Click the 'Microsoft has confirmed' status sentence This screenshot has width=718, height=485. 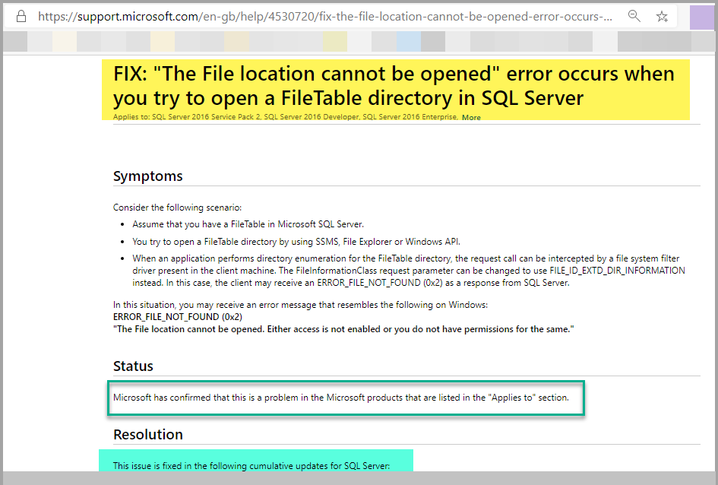pos(341,398)
